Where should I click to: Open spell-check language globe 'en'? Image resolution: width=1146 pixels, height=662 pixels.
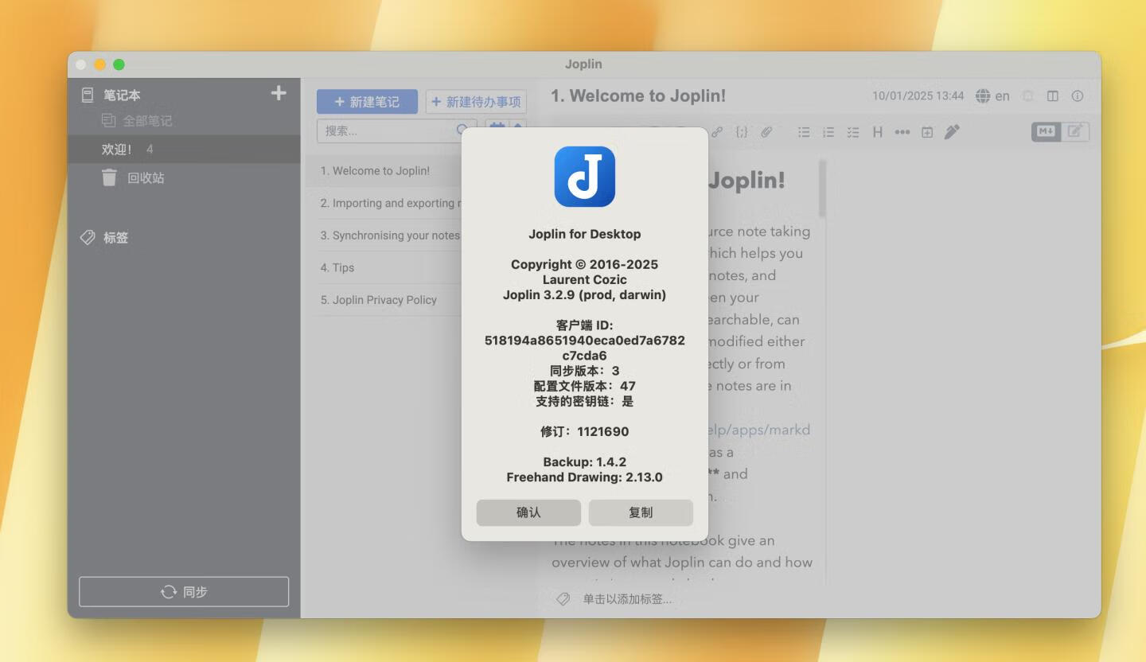pyautogui.click(x=992, y=96)
